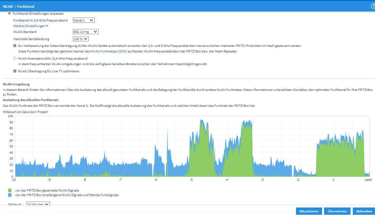Click the -10 label on chart axis
This screenshot has width=375, height=215.
tap(14, 180)
